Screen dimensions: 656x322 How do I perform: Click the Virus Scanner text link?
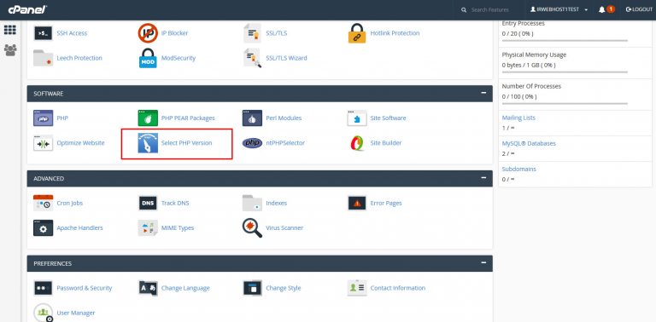284,227
